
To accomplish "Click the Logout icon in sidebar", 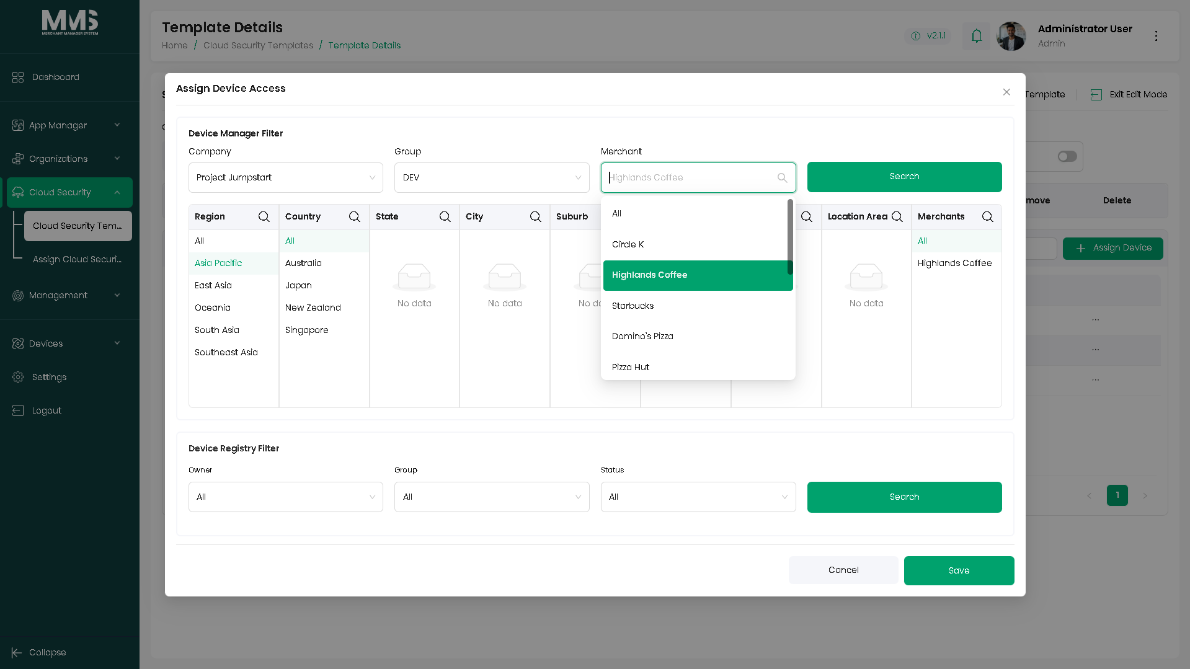I will coord(18,410).
